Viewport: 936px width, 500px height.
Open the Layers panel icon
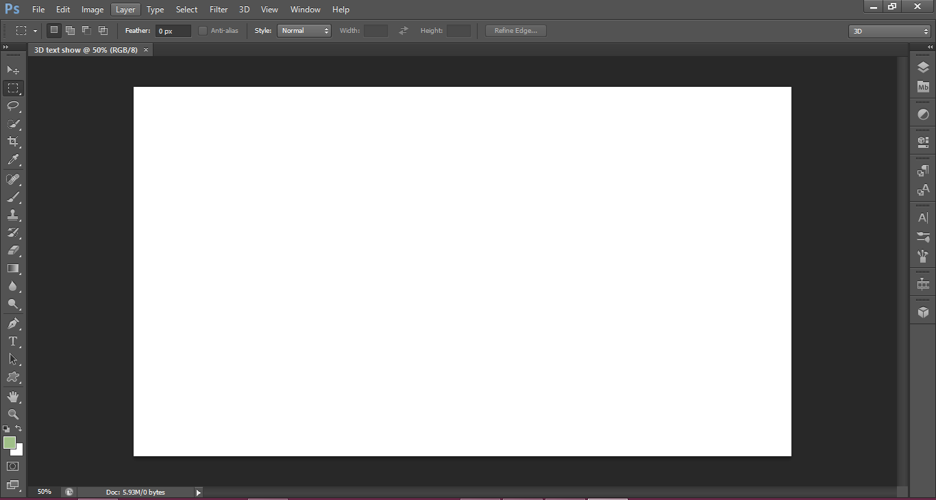(923, 68)
